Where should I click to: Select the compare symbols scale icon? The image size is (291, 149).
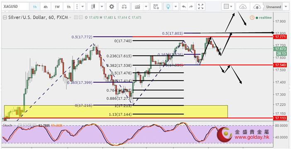coord(124,7)
